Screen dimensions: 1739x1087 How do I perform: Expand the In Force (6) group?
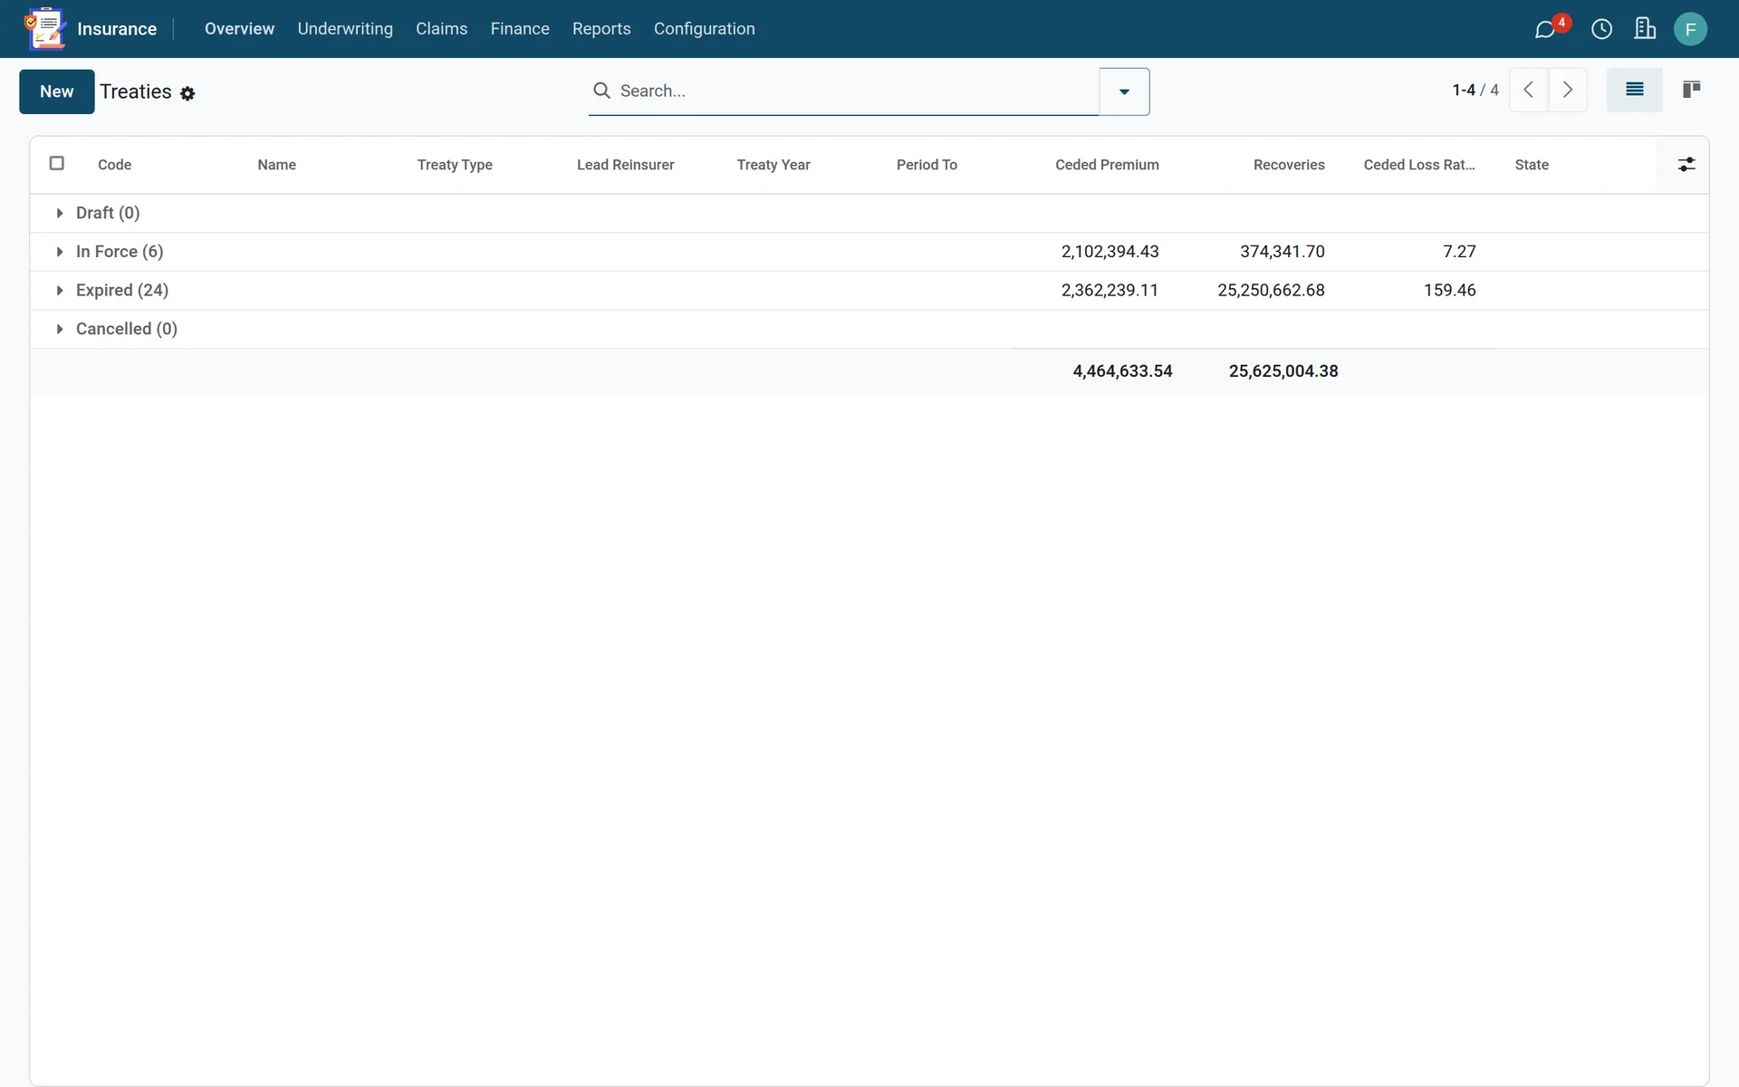pos(60,252)
